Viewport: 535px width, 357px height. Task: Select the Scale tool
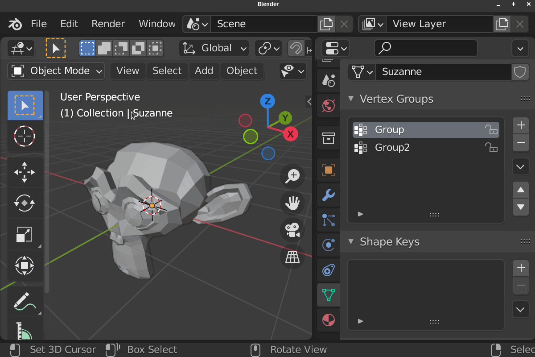[x=25, y=234]
